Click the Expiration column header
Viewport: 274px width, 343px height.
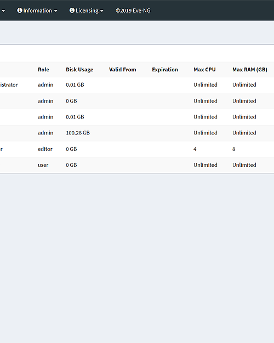[x=165, y=70]
